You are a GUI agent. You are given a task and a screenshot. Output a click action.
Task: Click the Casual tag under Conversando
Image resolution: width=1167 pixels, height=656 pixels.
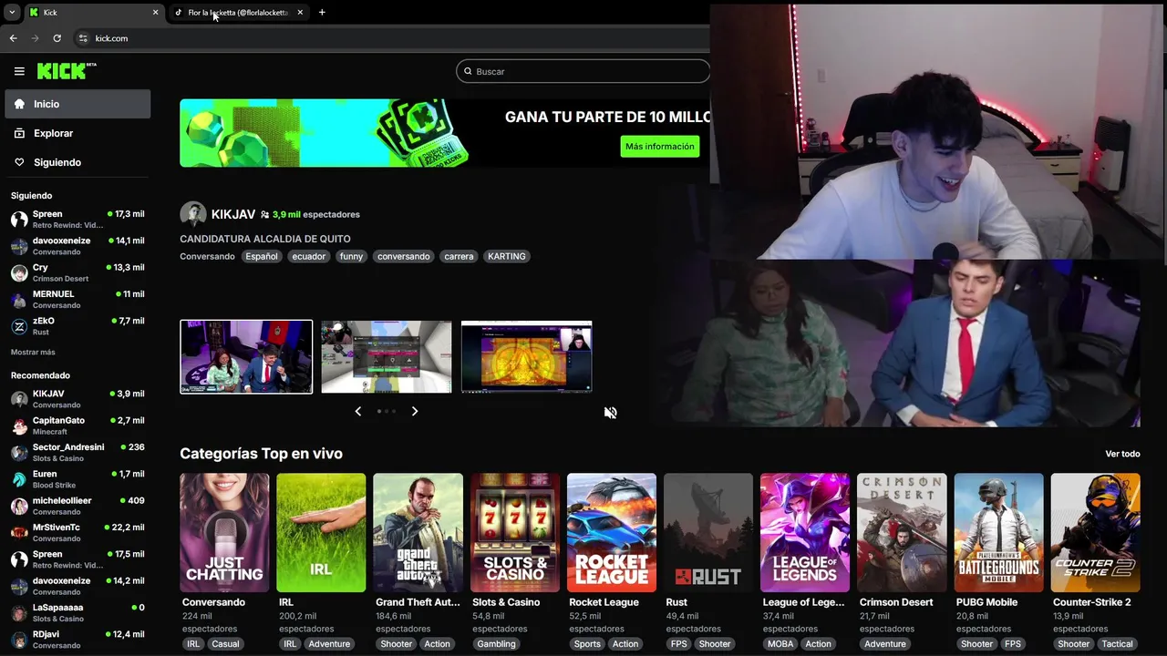point(225,644)
